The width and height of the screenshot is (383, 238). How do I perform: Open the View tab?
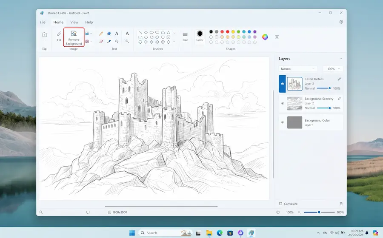point(74,22)
